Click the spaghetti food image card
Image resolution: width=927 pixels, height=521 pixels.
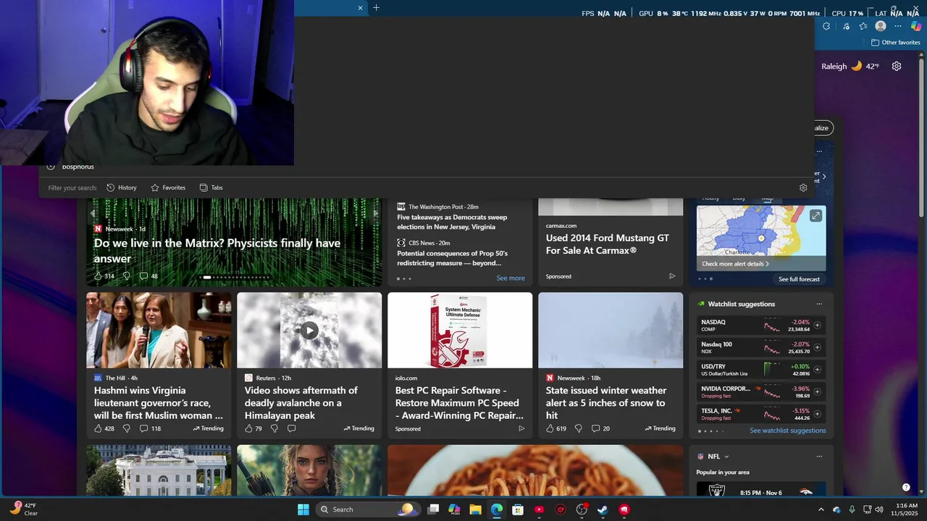[535, 470]
